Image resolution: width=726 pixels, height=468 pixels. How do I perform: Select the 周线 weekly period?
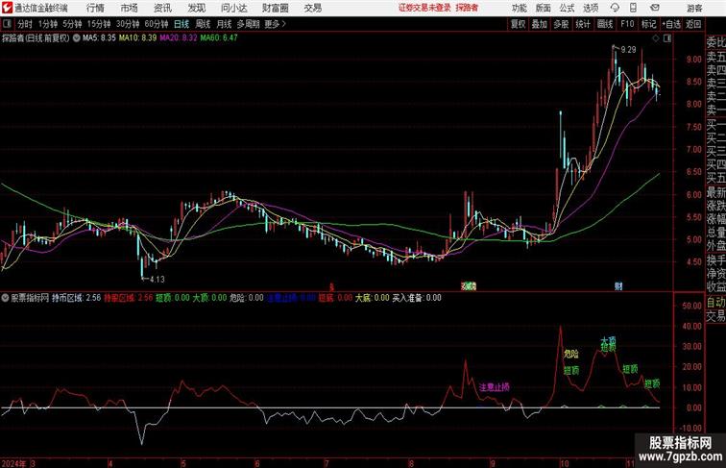(203, 24)
